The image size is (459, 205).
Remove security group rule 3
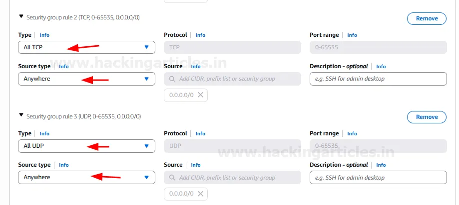[427, 117]
